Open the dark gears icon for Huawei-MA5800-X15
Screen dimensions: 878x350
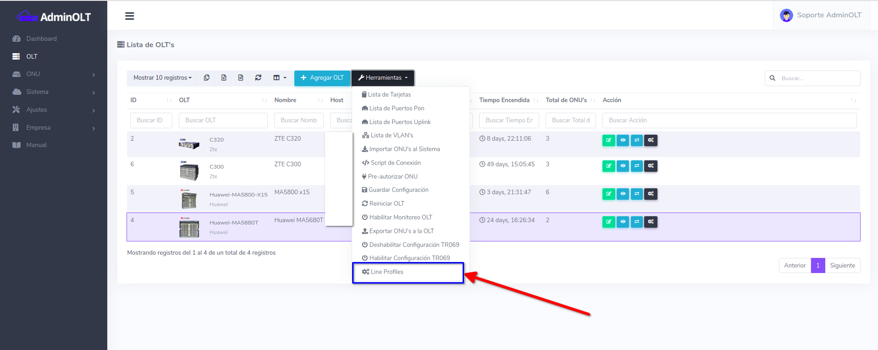(x=651, y=194)
